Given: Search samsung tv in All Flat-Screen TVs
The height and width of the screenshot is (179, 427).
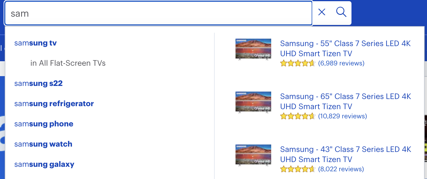Looking at the screenshot, I should [x=68, y=63].
